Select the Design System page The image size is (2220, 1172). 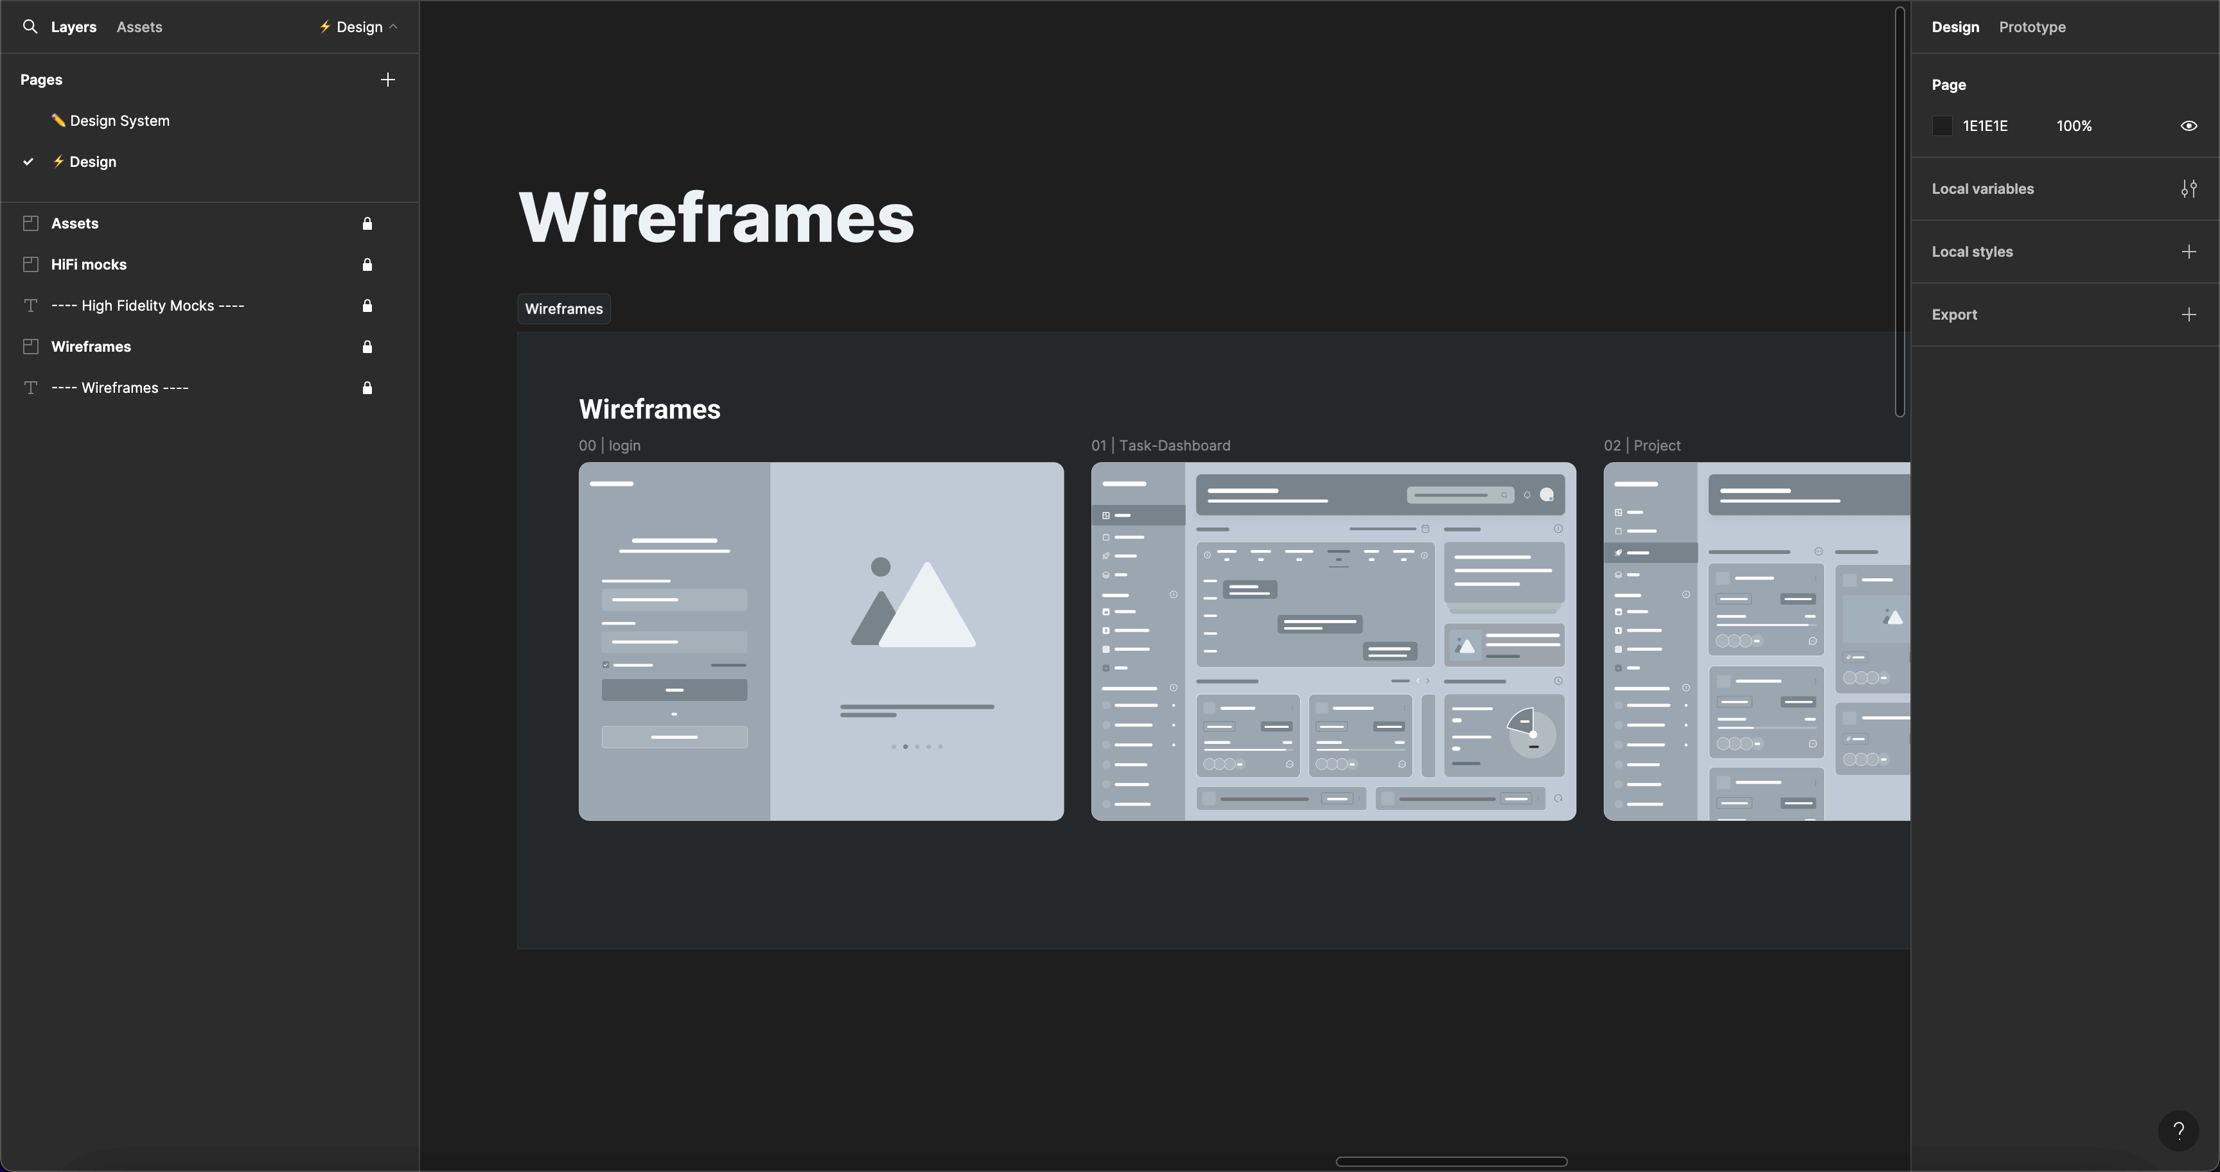pyautogui.click(x=119, y=121)
